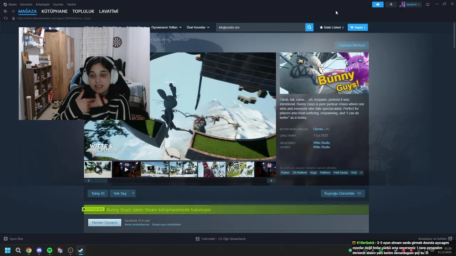Open the Witte Studio publisher link
The height and width of the screenshot is (256, 456).
point(321,147)
